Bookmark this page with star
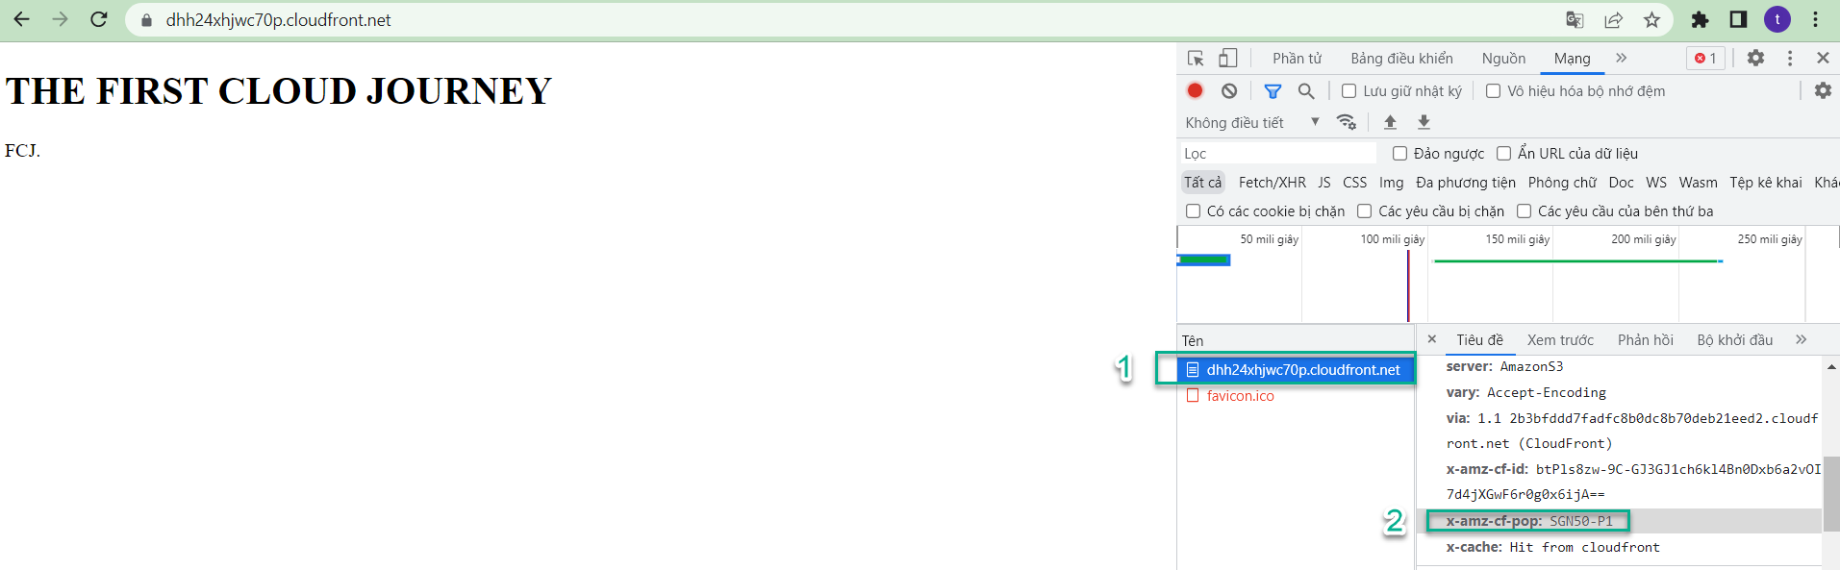 (x=1651, y=20)
